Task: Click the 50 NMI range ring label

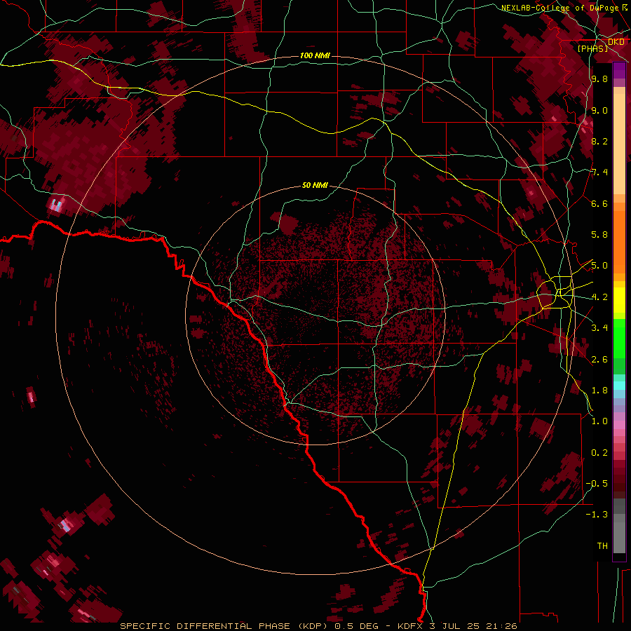Action: tap(315, 185)
